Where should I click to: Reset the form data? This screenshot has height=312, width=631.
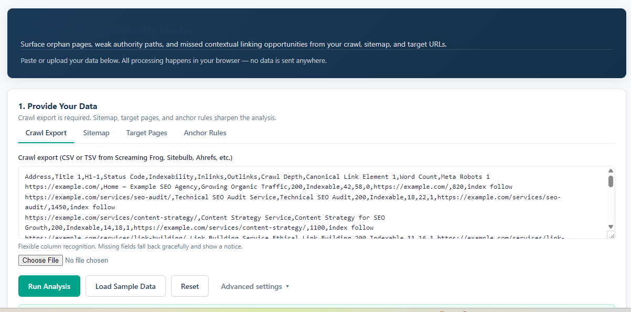[x=190, y=286]
